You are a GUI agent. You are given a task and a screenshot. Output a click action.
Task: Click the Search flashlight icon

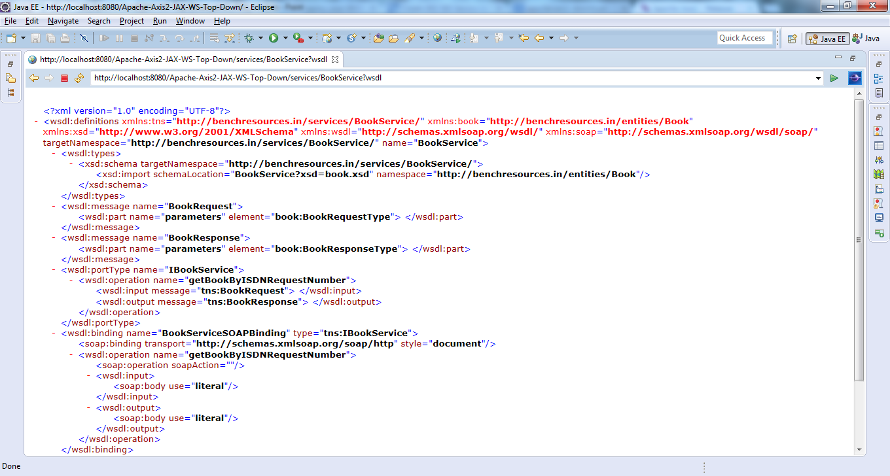(409, 38)
